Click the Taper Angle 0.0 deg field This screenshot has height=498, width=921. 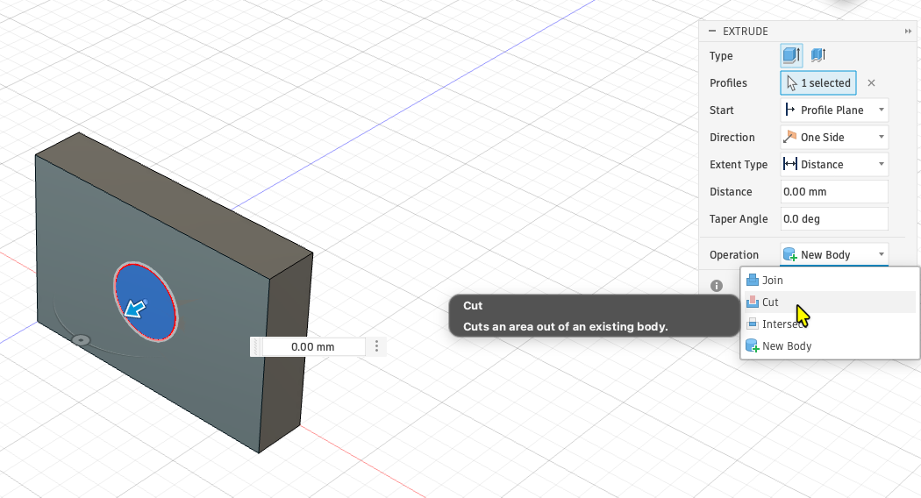[834, 219]
